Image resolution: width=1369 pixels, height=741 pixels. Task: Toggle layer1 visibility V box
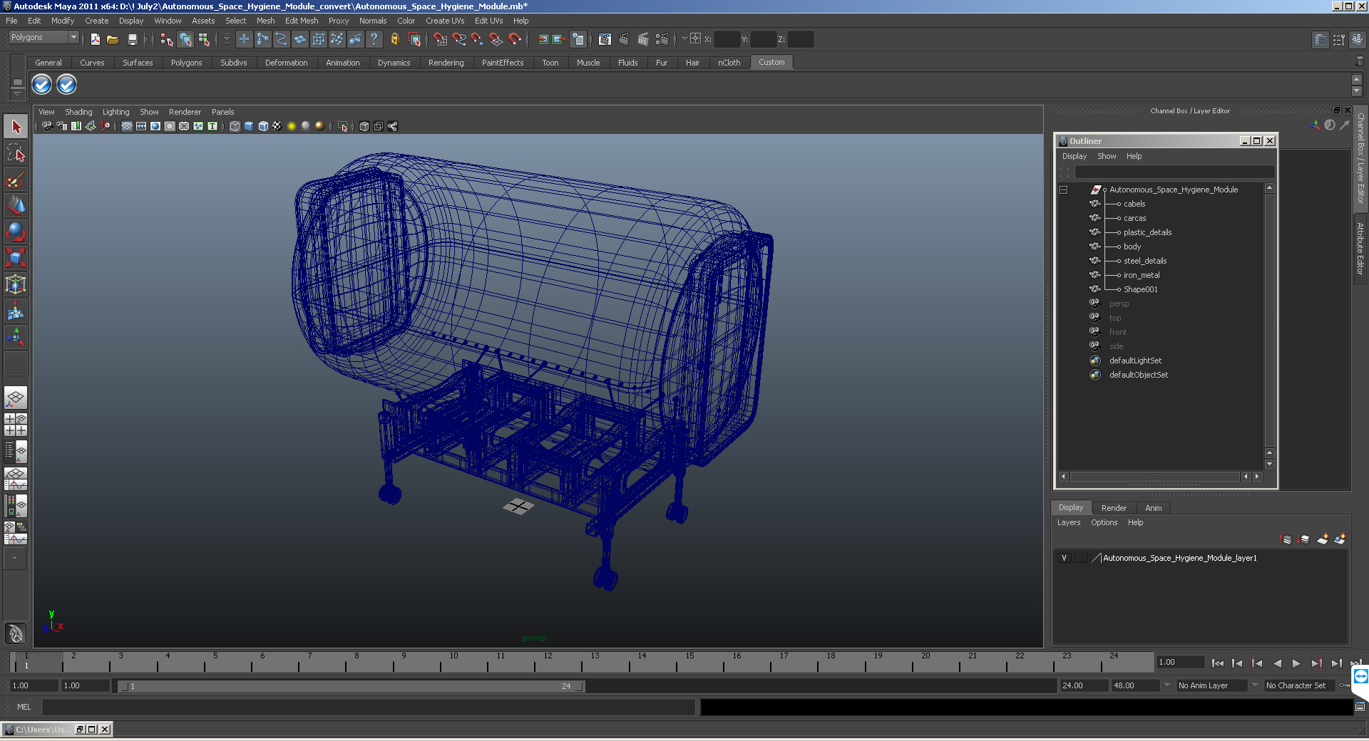click(1064, 558)
